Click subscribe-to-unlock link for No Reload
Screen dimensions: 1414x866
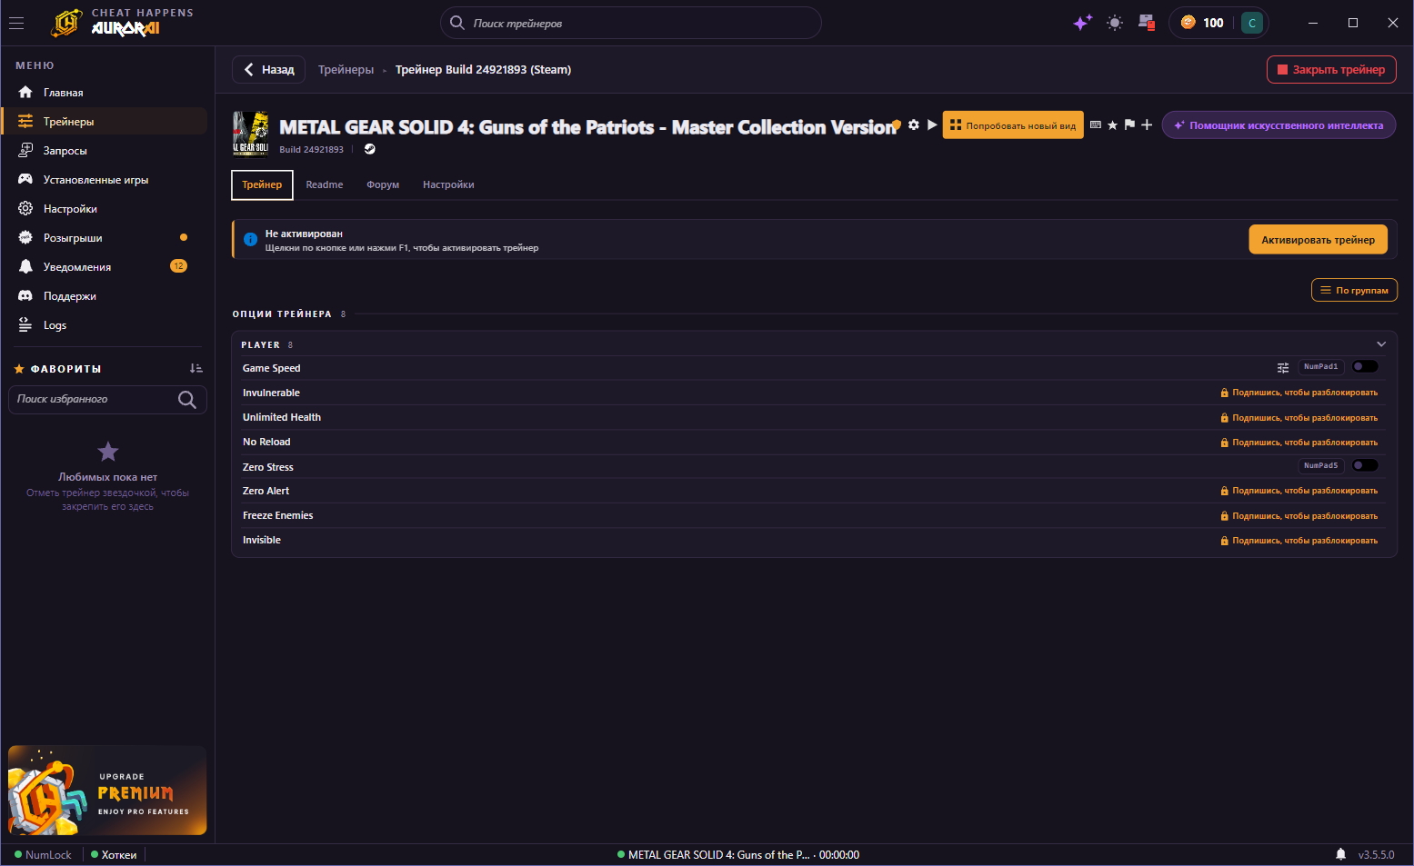tap(1299, 443)
